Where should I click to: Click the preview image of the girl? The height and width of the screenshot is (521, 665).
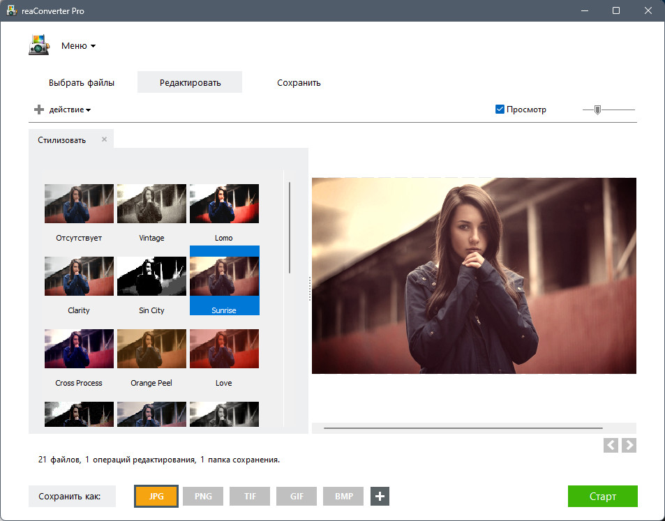[474, 275]
